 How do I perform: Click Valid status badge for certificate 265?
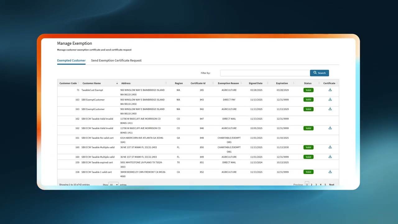click(x=308, y=90)
